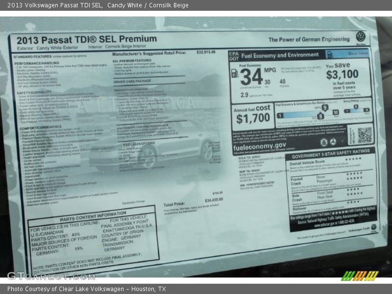This screenshot has height=294, width=392.
Task: Click the Germany parts content 19%
Action: click(x=78, y=248)
